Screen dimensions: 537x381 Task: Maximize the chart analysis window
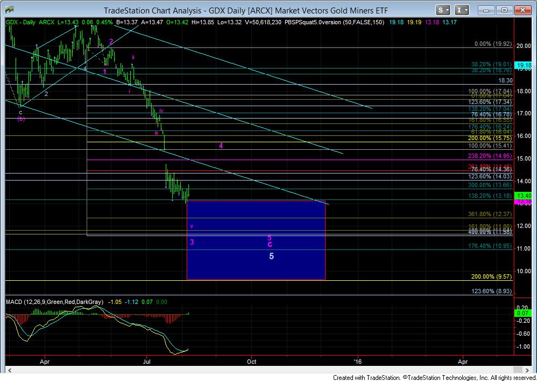pos(504,10)
